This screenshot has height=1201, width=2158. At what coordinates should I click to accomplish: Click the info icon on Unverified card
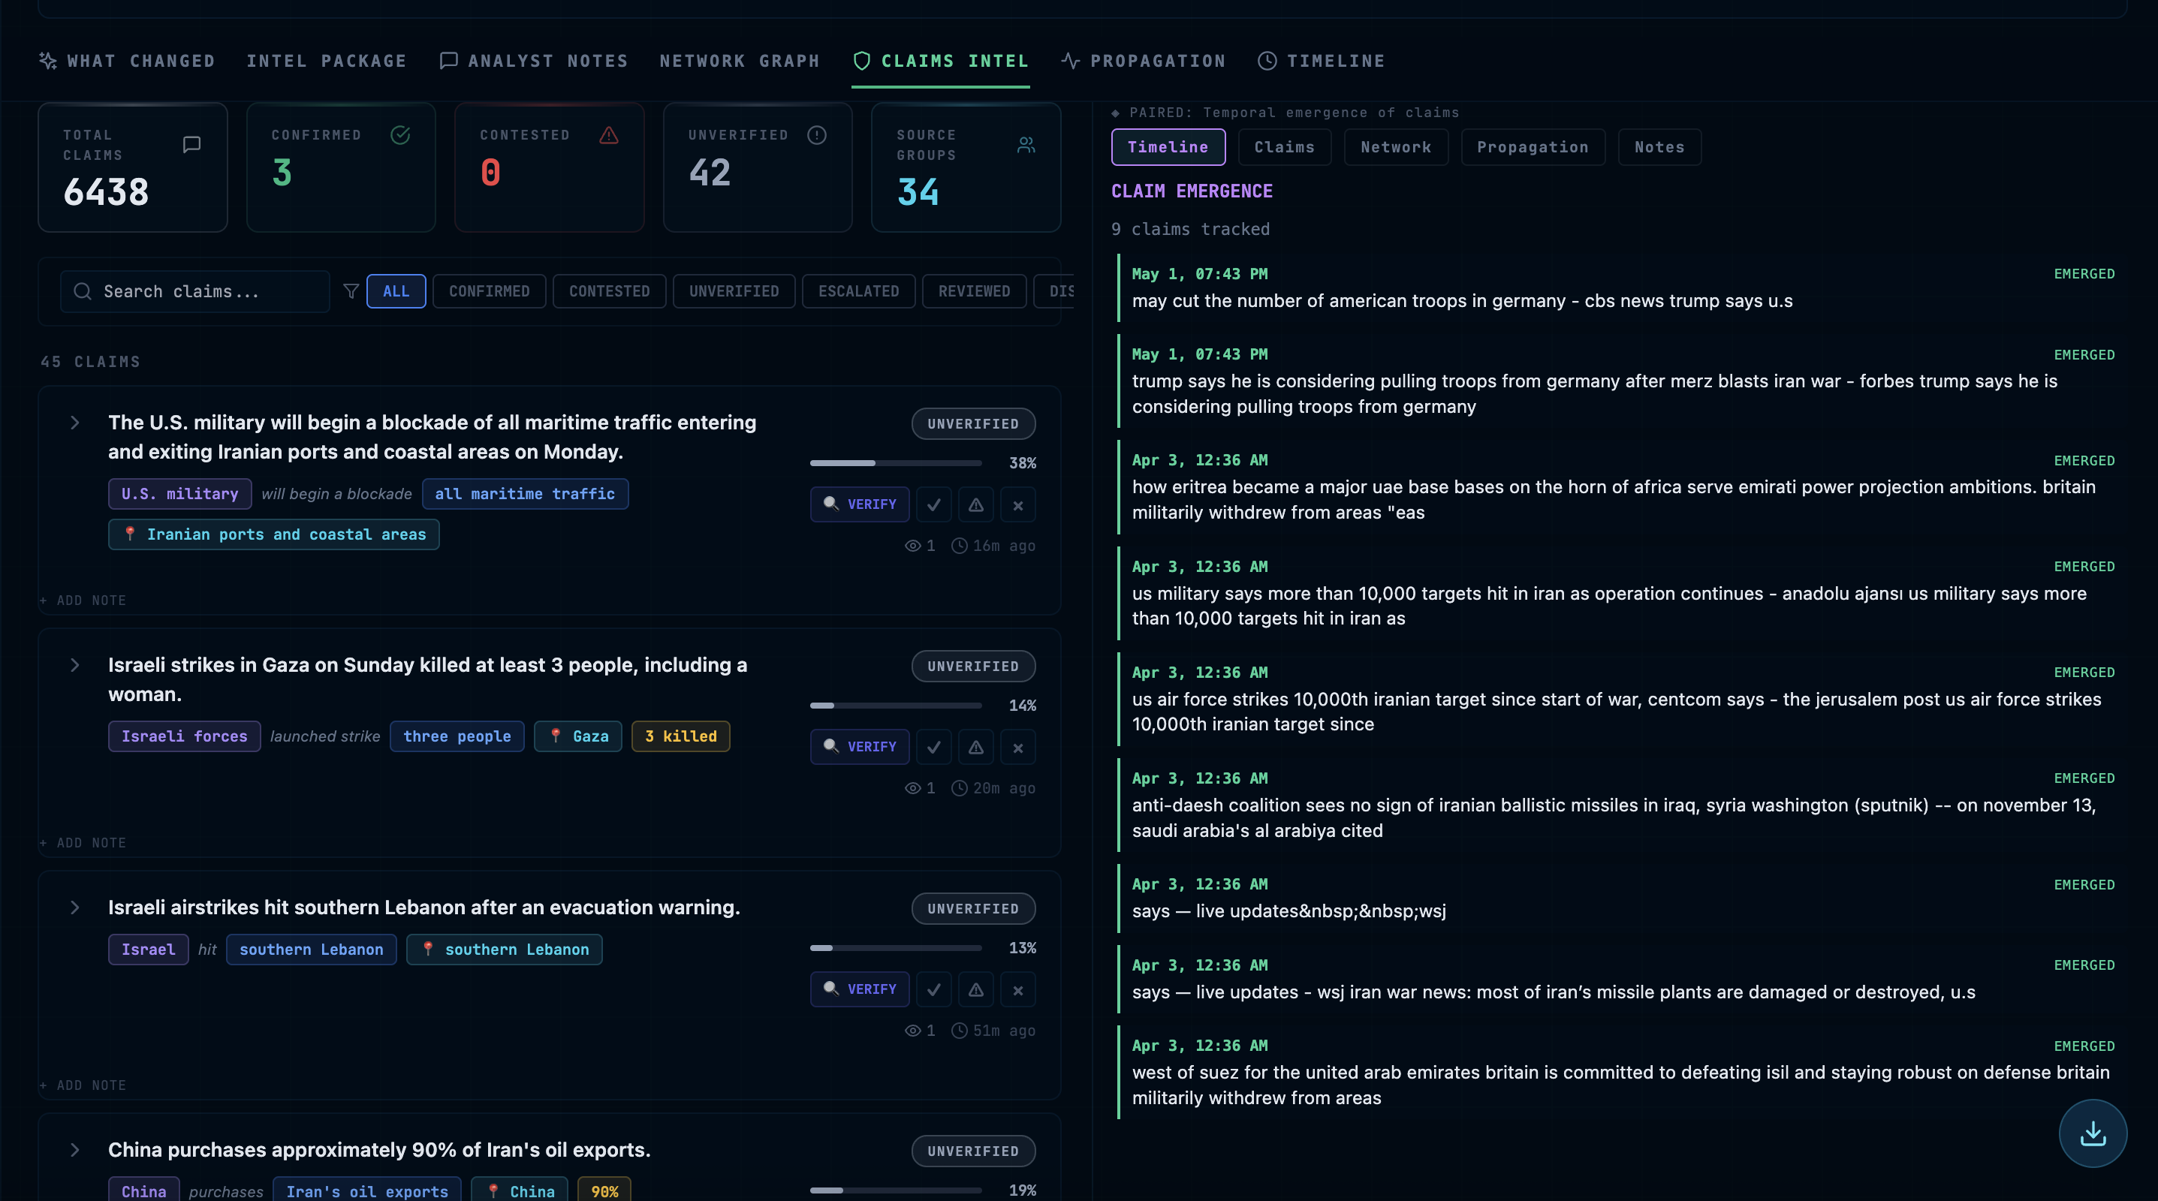(x=817, y=135)
